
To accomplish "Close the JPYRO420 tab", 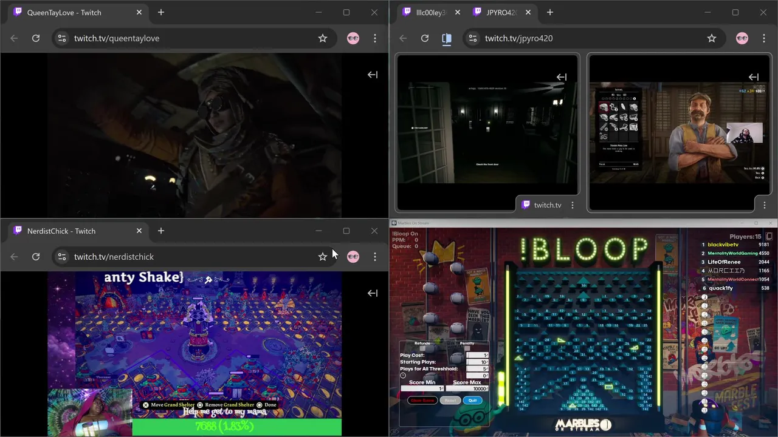I will (x=528, y=12).
